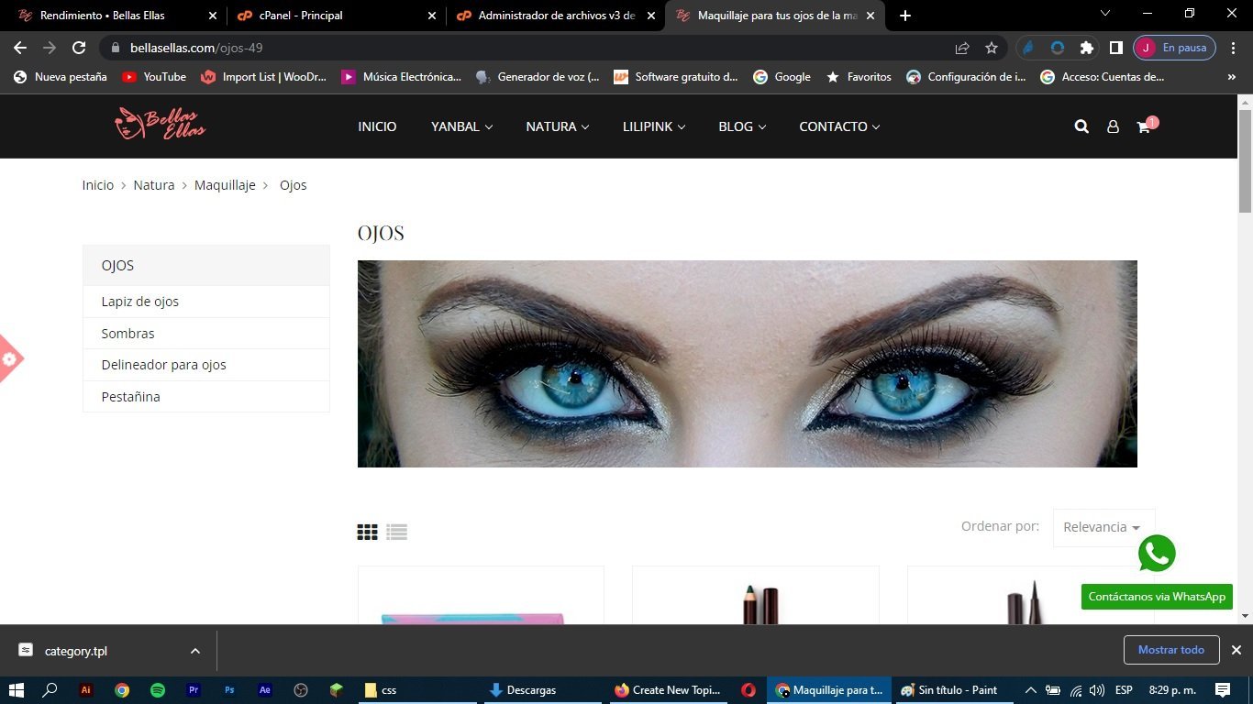
Task: Open the Favoritos bookmark folder
Action: tap(859, 77)
